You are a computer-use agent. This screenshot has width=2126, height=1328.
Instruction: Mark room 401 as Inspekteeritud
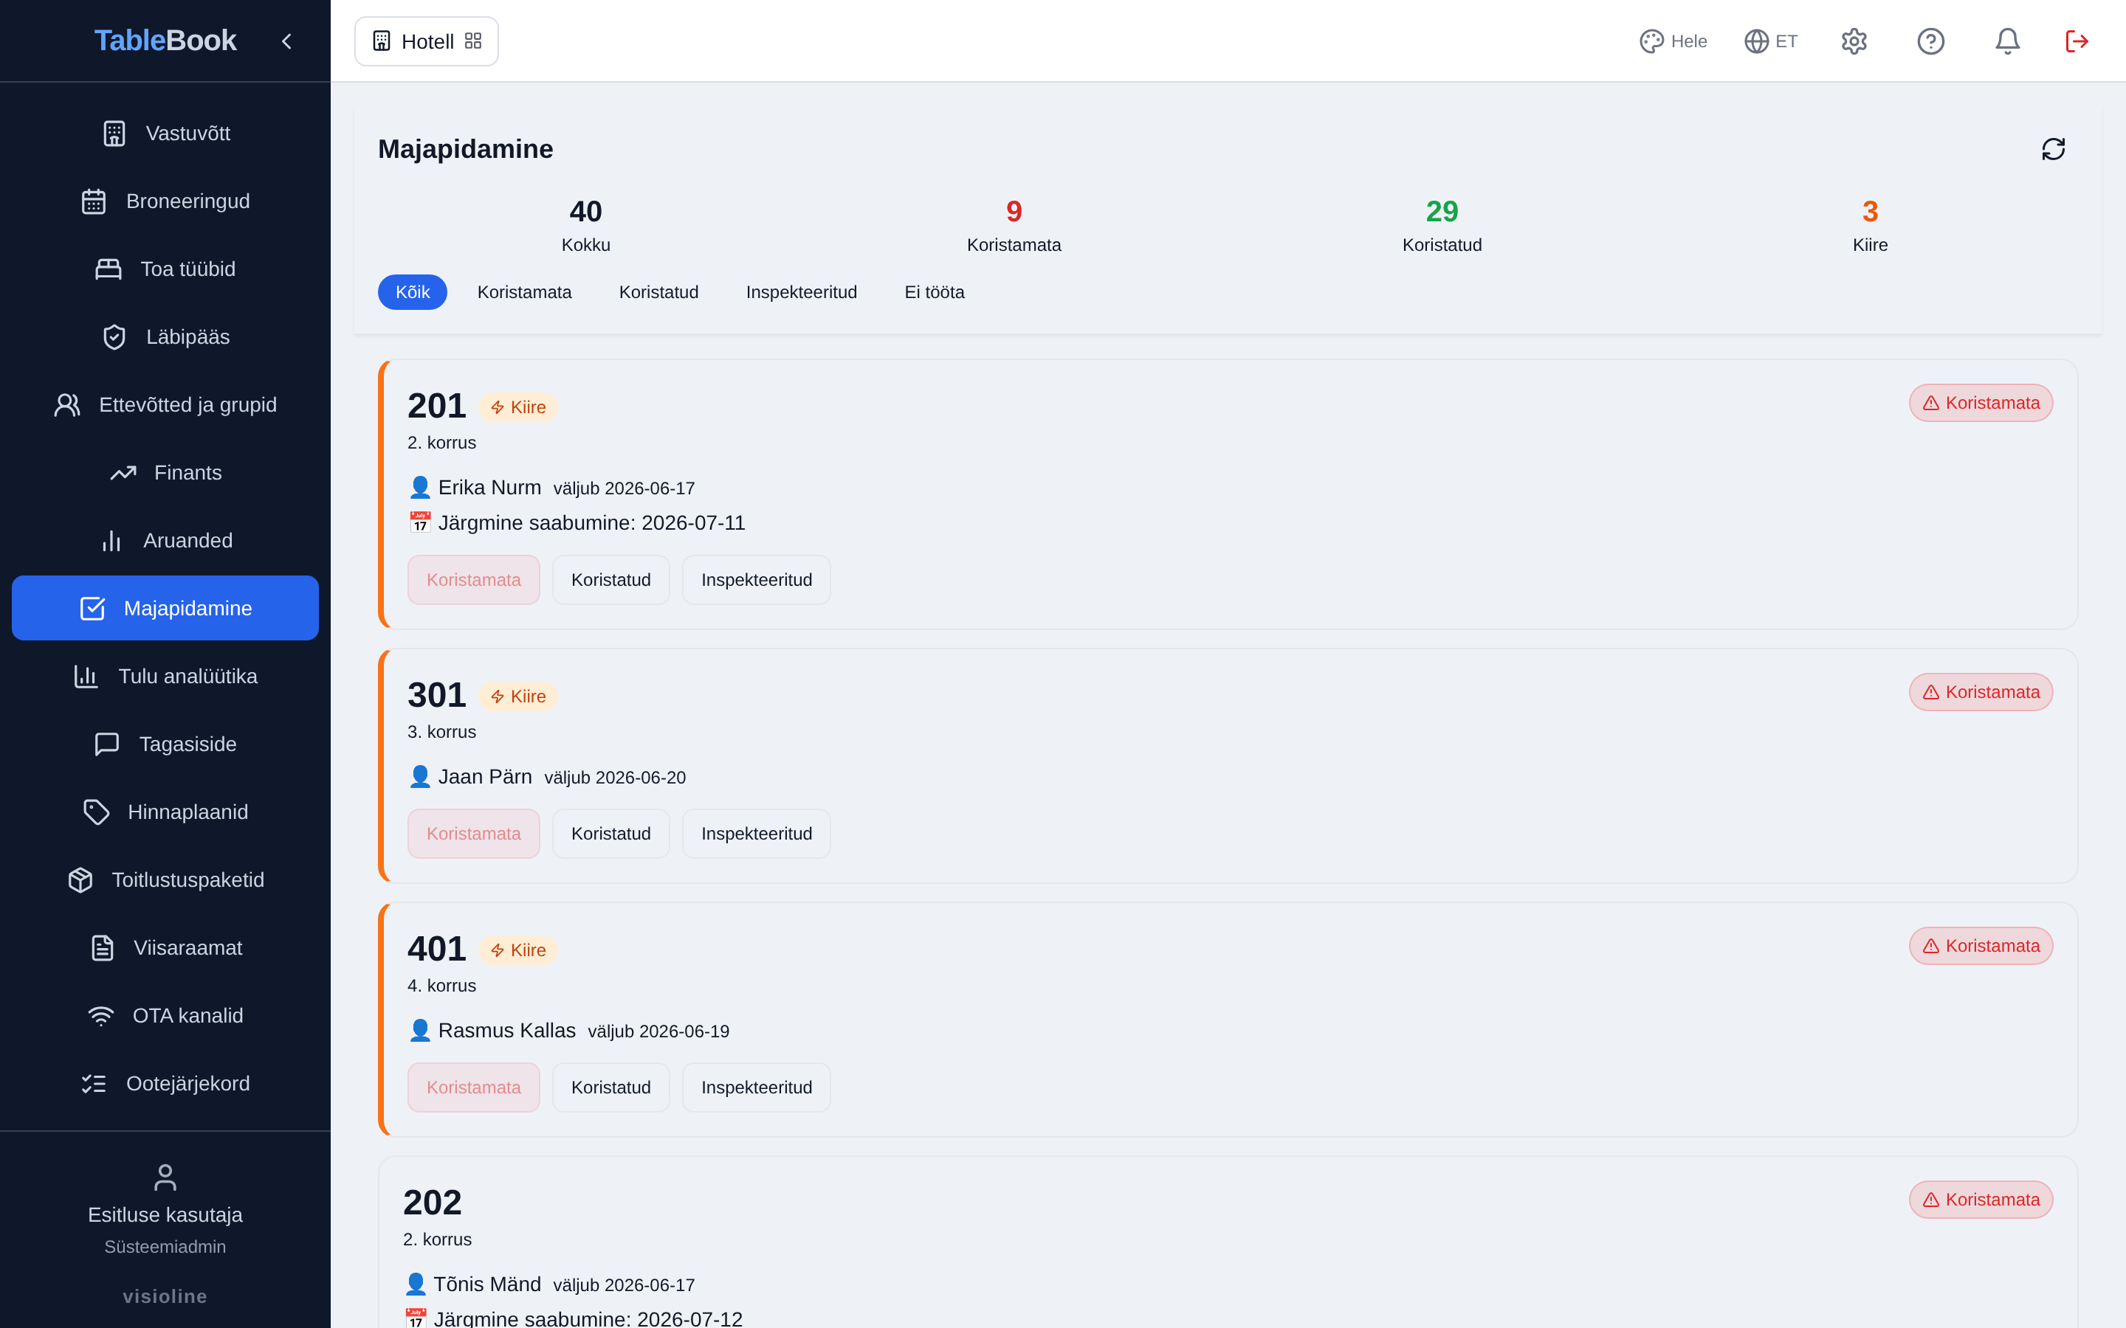coord(757,1087)
